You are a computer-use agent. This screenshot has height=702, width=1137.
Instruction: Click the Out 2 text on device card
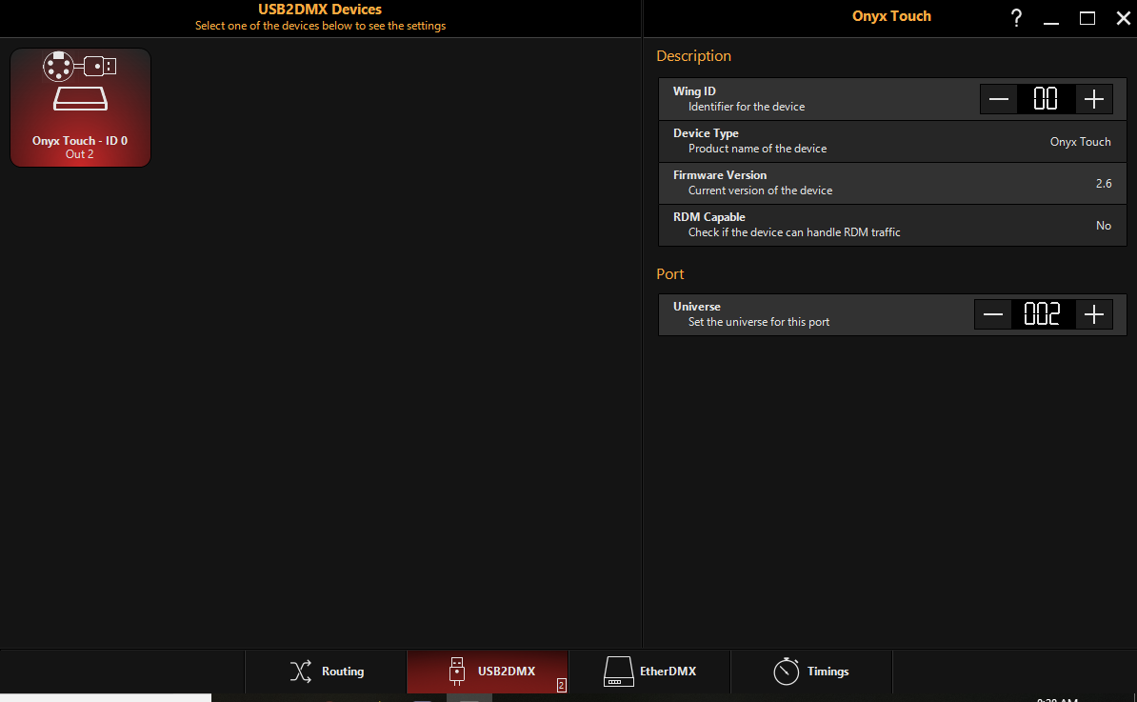pos(80,153)
